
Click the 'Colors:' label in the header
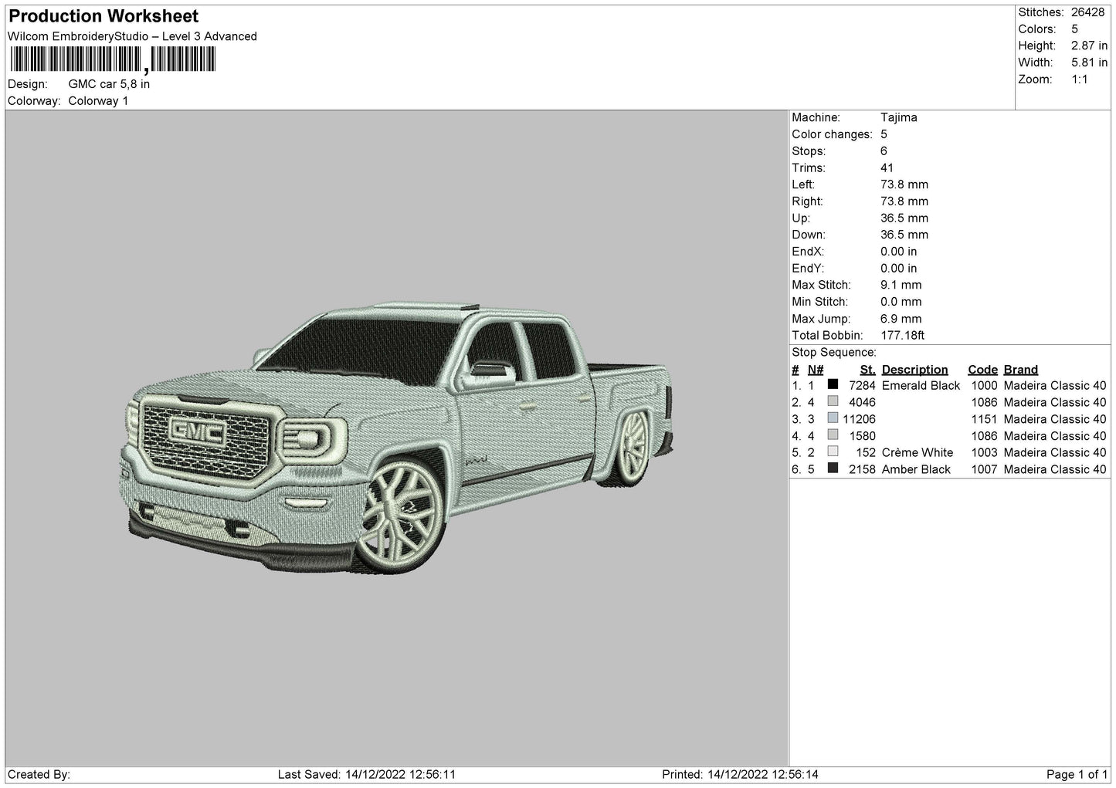(1036, 29)
